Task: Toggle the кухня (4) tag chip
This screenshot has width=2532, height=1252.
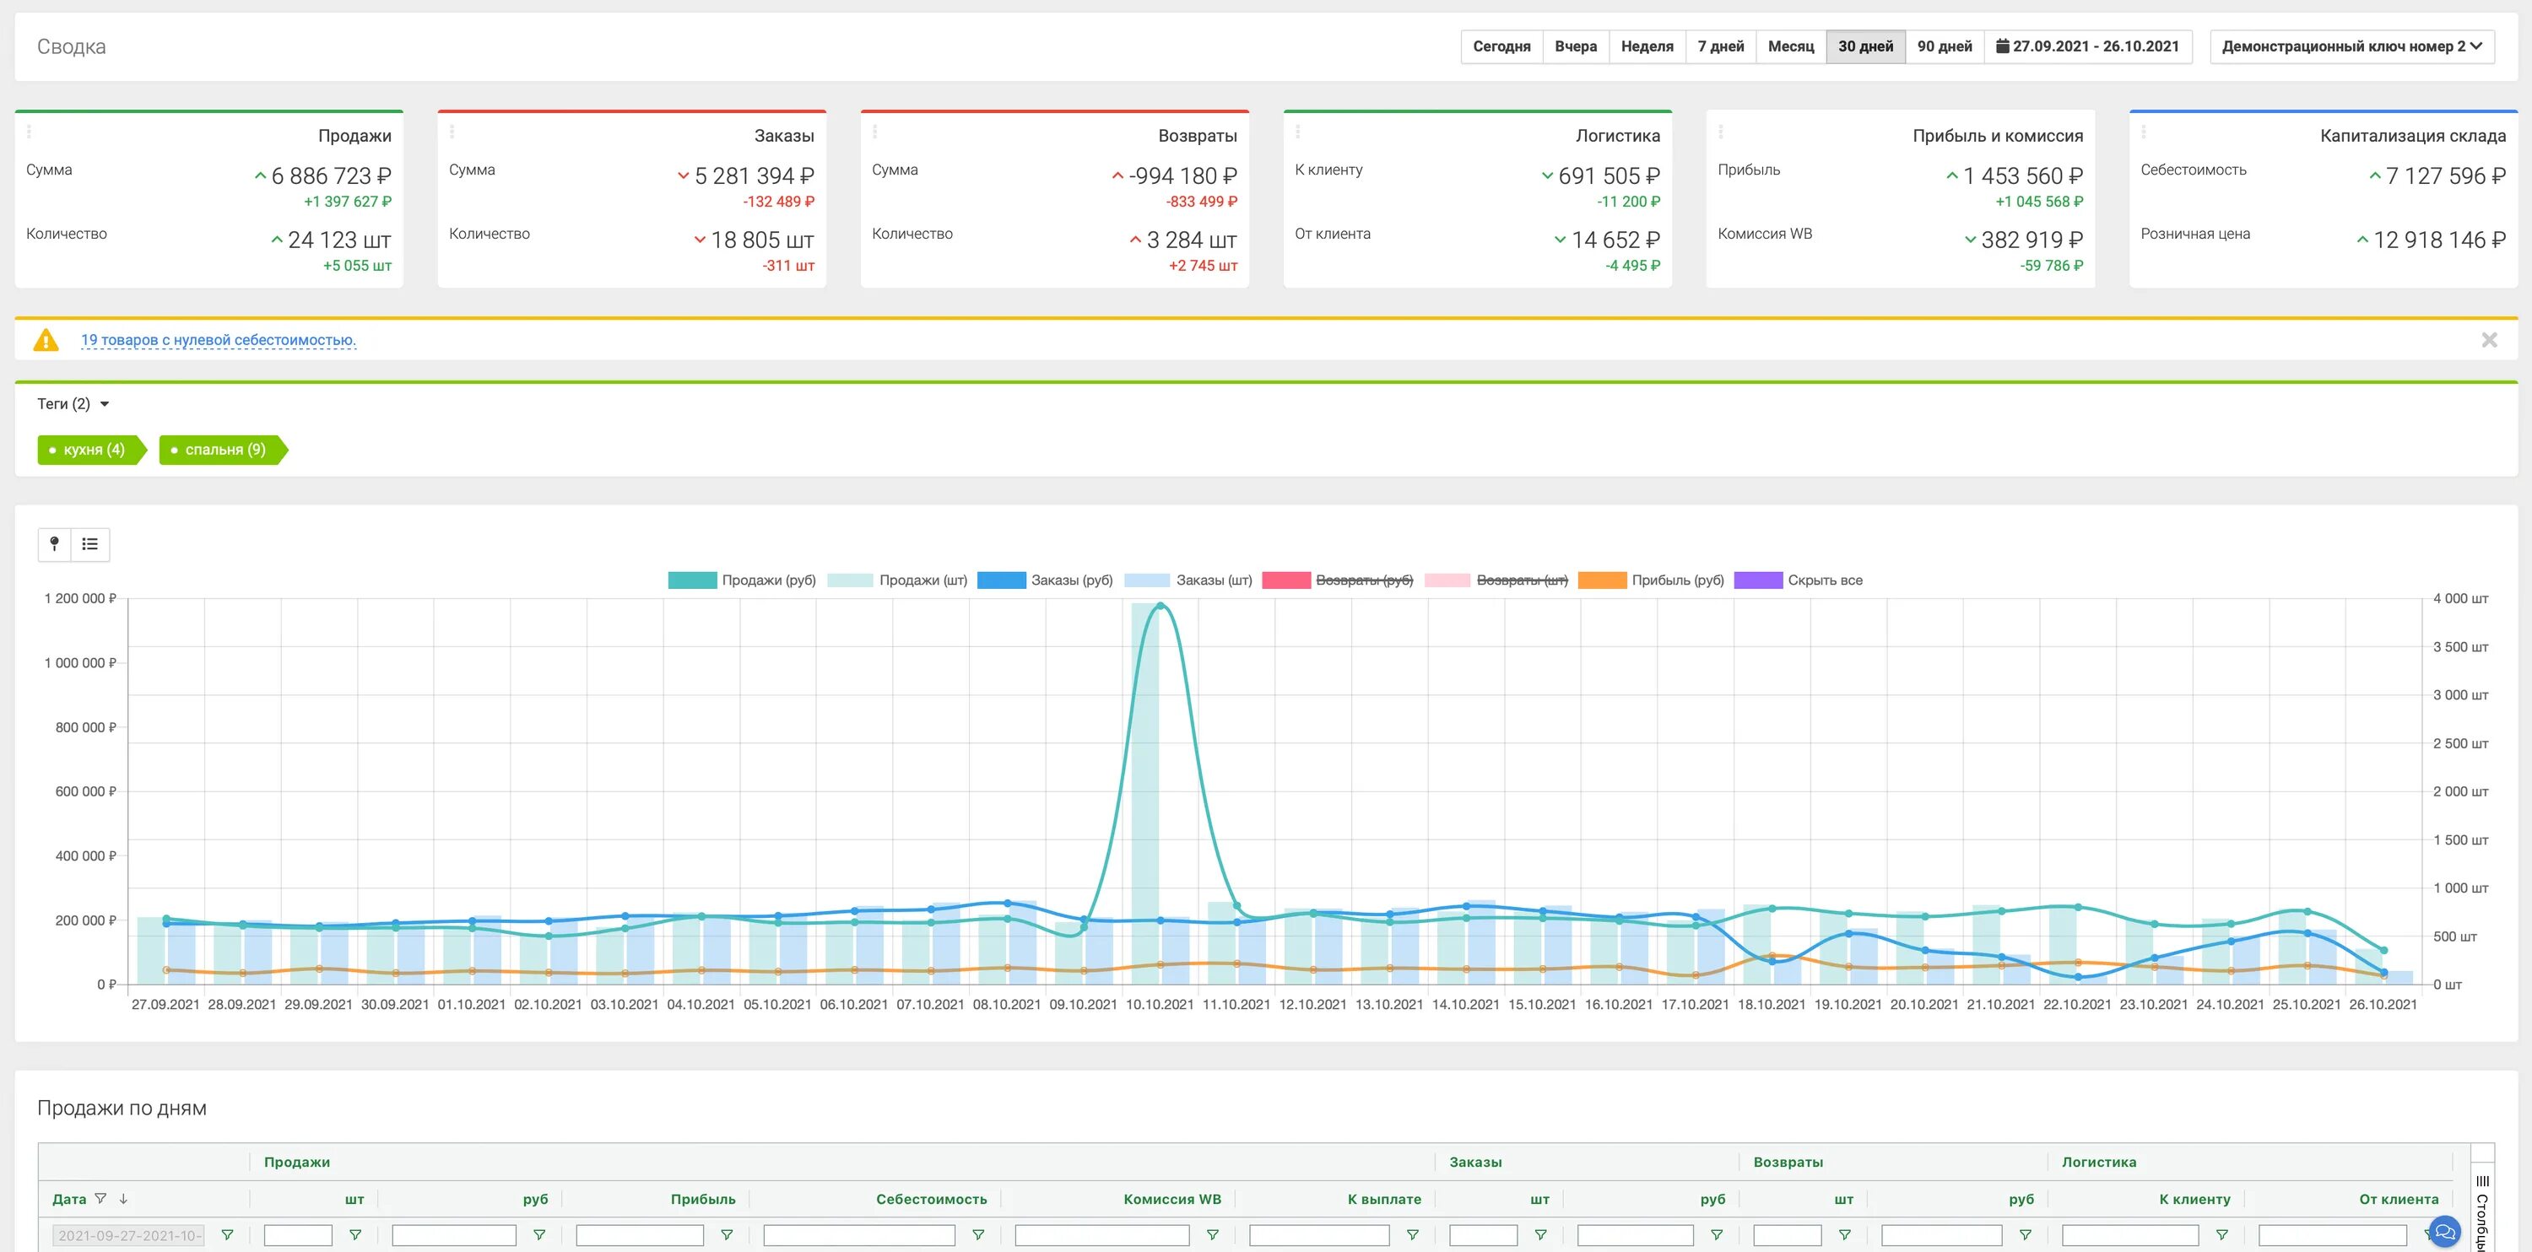Action: 92,450
